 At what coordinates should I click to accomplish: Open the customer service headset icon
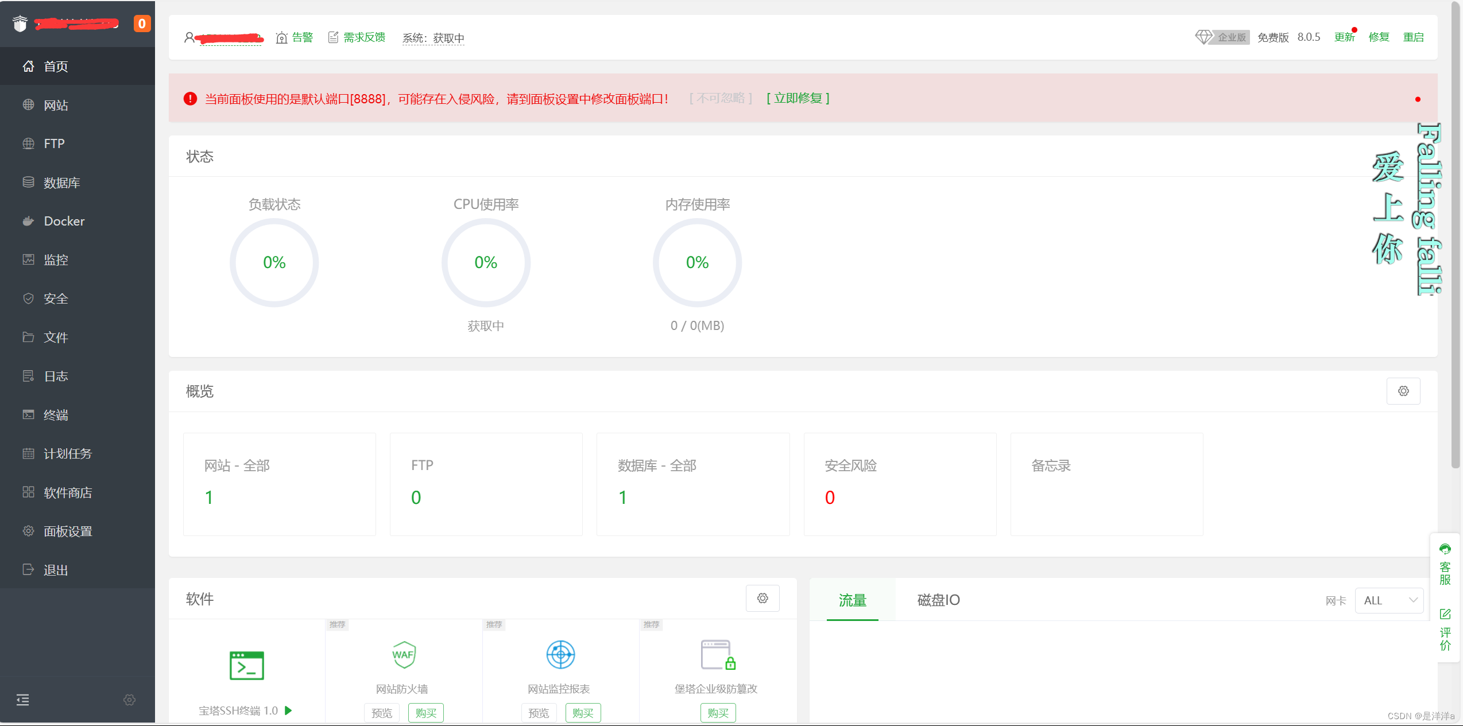(x=1445, y=549)
